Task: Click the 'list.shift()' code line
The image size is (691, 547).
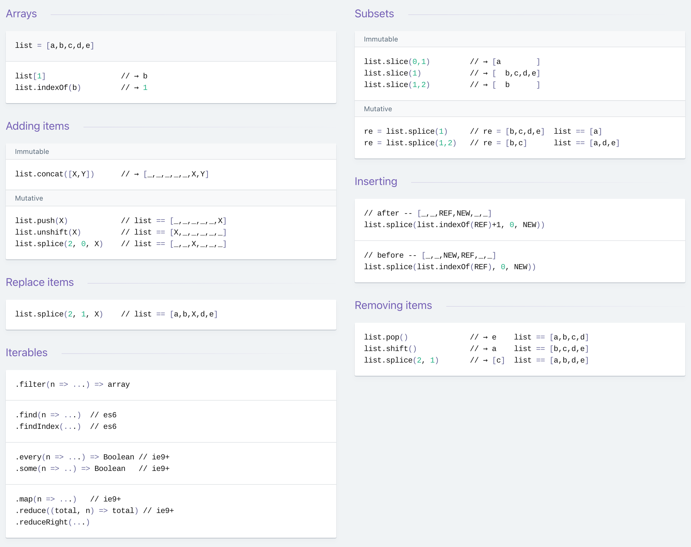Action: pyautogui.click(x=476, y=349)
